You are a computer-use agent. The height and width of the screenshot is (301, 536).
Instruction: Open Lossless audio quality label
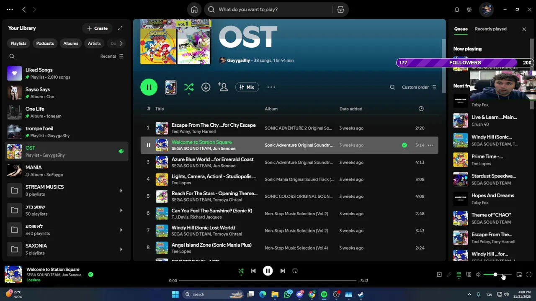[33, 280]
